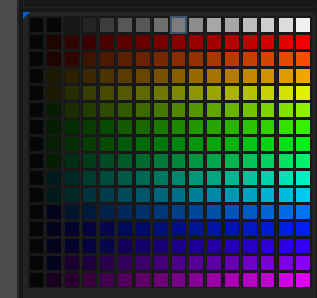
Task: Choose the brightest violet purple swatch
Action: (x=303, y=263)
